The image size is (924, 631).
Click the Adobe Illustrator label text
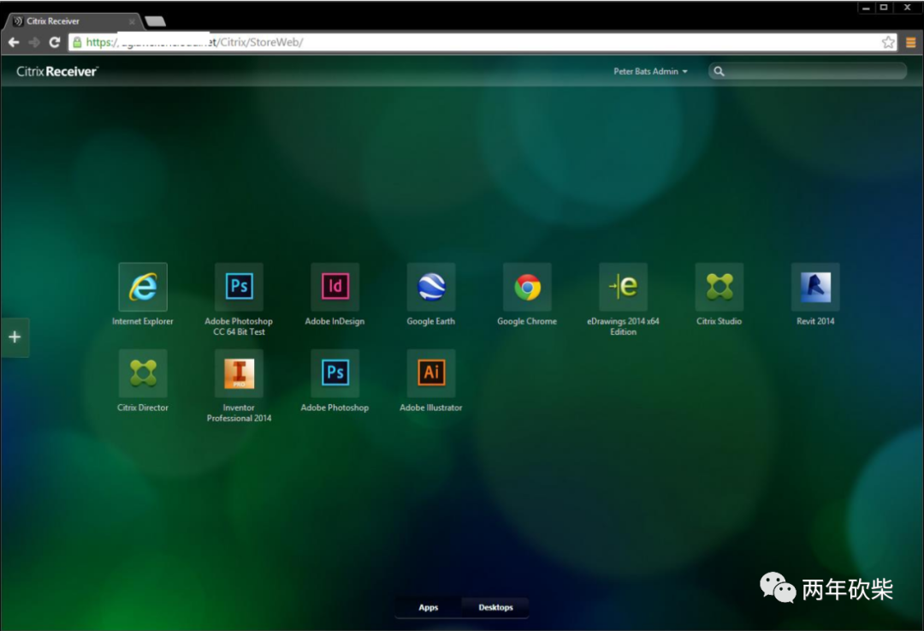coord(430,408)
